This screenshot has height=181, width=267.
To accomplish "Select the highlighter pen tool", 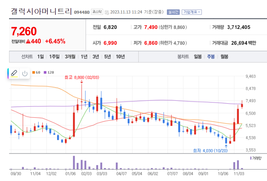I will [14, 74].
